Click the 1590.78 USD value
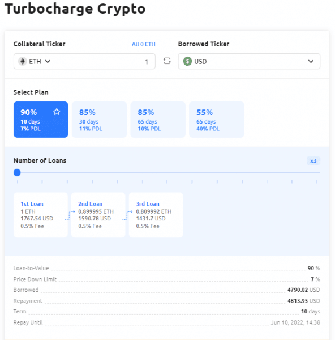 [x=95, y=219]
